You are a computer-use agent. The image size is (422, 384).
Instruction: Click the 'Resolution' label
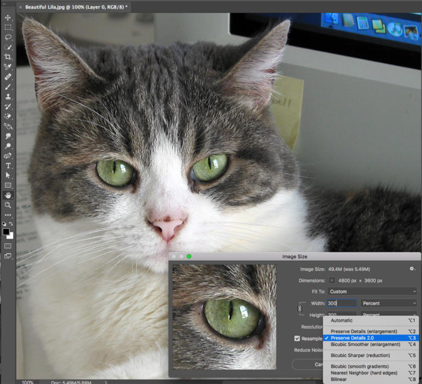point(312,327)
